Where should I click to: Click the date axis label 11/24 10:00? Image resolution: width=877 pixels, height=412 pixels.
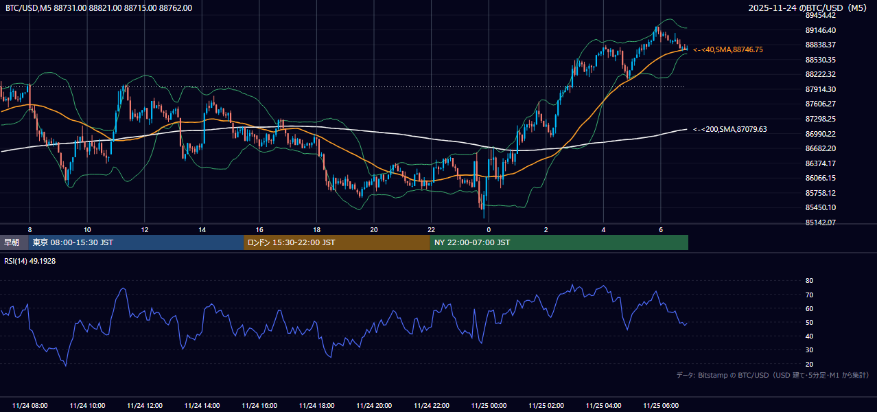[x=87, y=406]
